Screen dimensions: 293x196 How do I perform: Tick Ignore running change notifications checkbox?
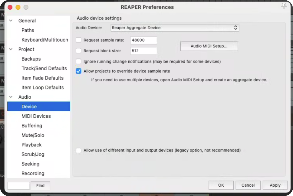pyautogui.click(x=78, y=61)
